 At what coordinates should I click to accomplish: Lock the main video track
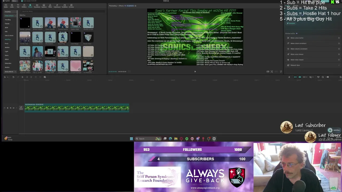pyautogui.click(x=7, y=108)
